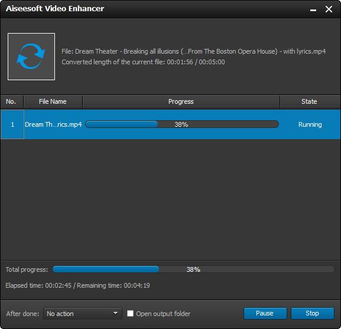Click the File: Dream Theater name line
Image resolution: width=341 pixels, height=329 pixels.
coord(194,51)
